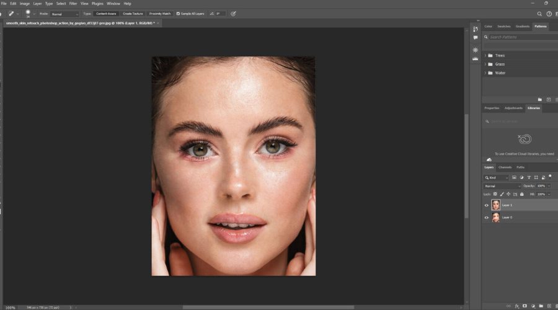The image size is (558, 310).
Task: Open the Layer menu
Action: 37,4
